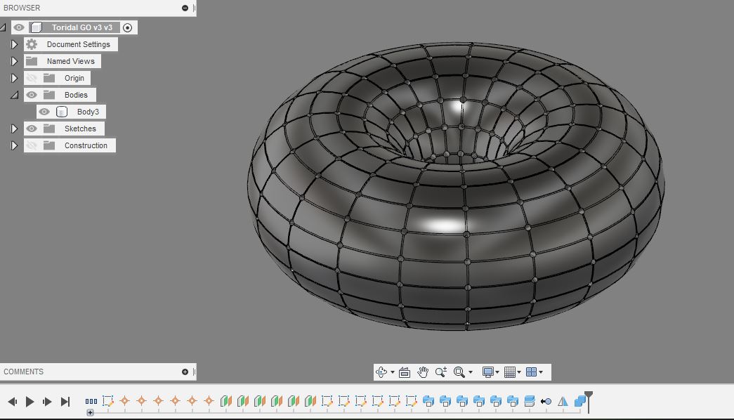The height and width of the screenshot is (420, 734).
Task: Click the timeline group icon with three squares
Action: (x=91, y=401)
